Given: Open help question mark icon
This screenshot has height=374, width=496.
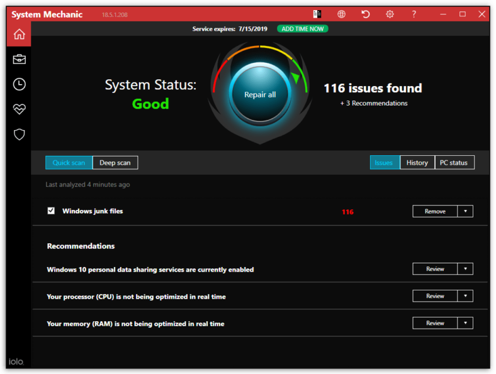Looking at the screenshot, I should (414, 14).
